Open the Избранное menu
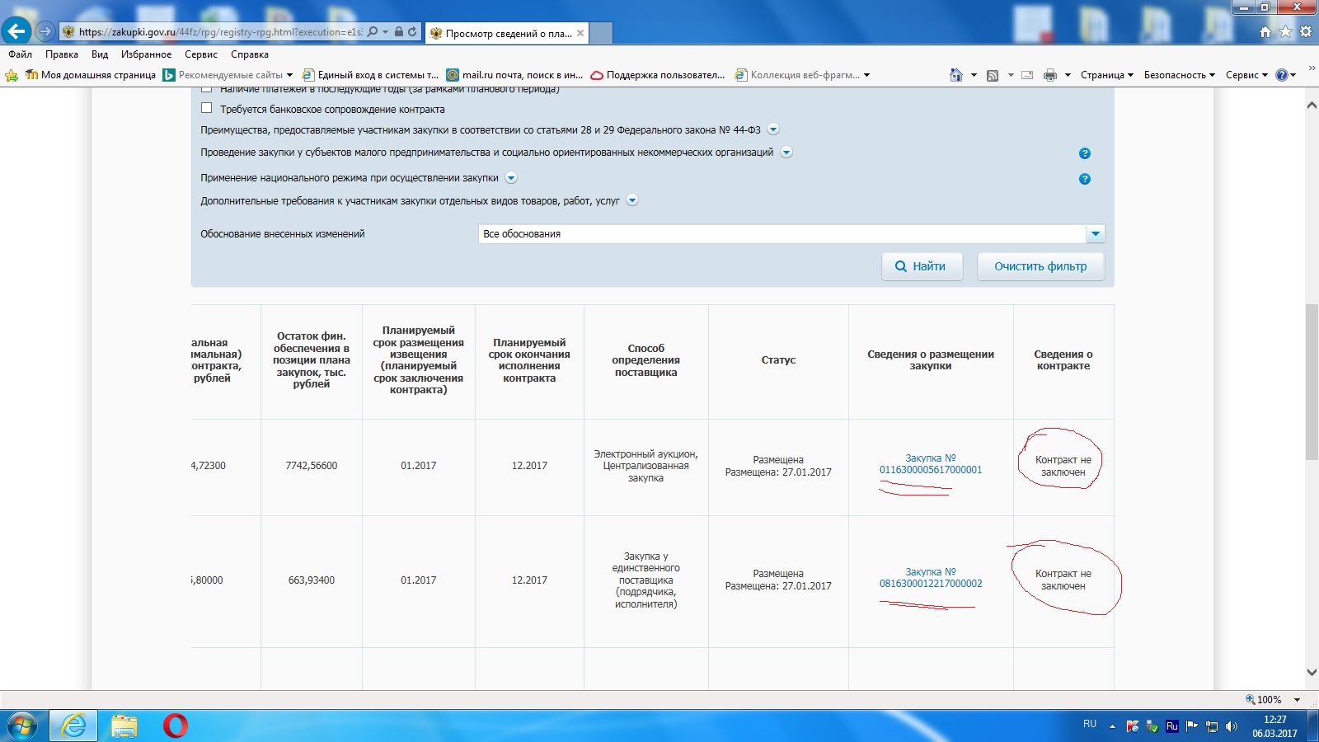Screen dimensions: 1319x742 pyautogui.click(x=146, y=54)
